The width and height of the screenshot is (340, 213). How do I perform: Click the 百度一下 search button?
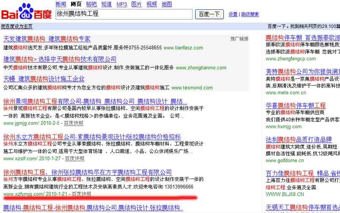[x=209, y=14]
